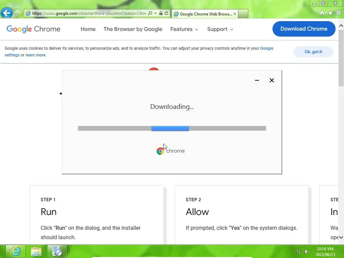Click the refresh page icon

[166, 13]
